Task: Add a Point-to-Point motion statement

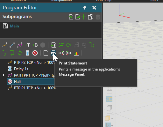Action: (4, 45)
